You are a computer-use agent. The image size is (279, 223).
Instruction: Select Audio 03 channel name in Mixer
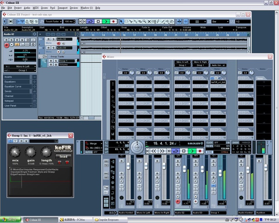click(x=200, y=213)
